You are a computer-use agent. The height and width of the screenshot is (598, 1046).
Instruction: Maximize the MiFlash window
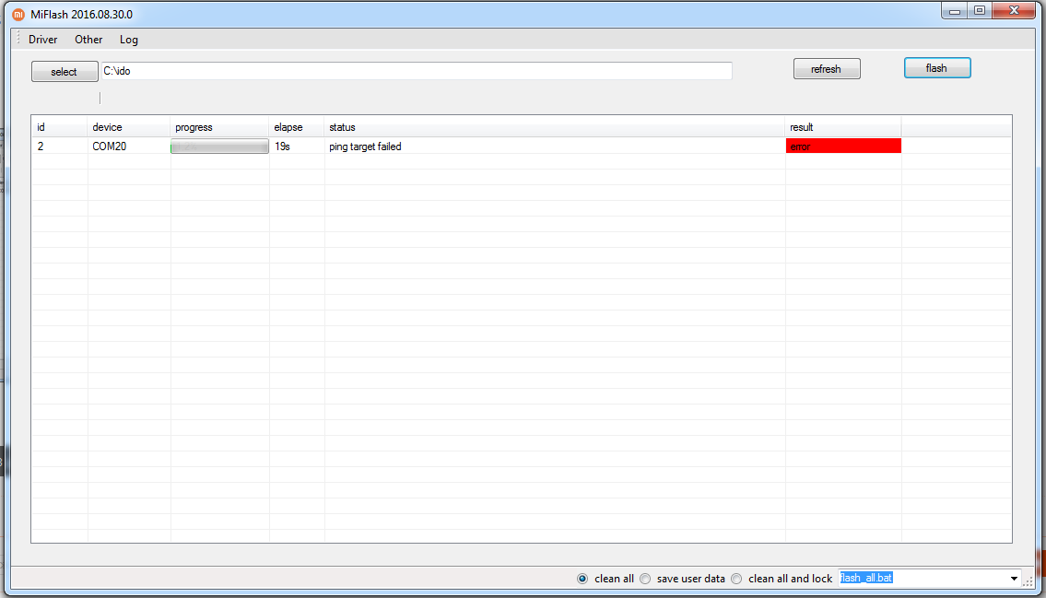click(x=980, y=11)
